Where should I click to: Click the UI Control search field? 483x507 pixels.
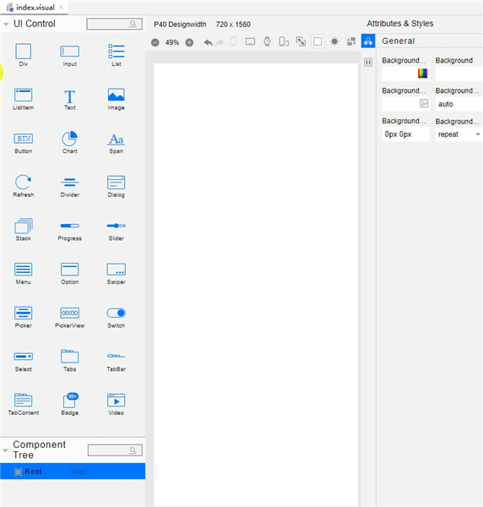click(x=114, y=24)
